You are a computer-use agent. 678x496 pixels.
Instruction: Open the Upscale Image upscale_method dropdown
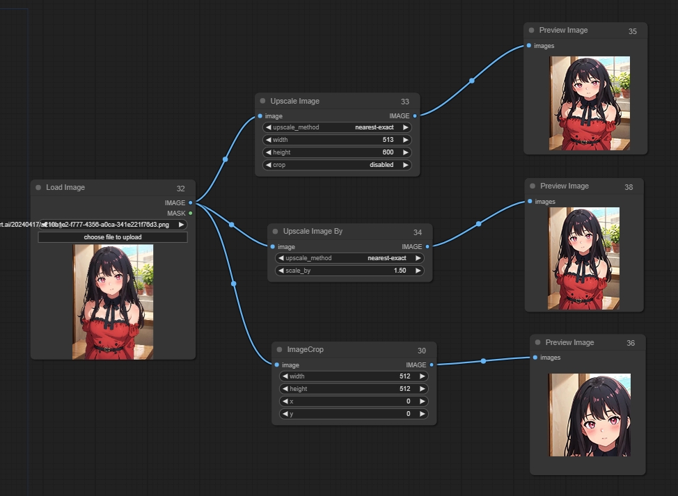[x=337, y=127]
